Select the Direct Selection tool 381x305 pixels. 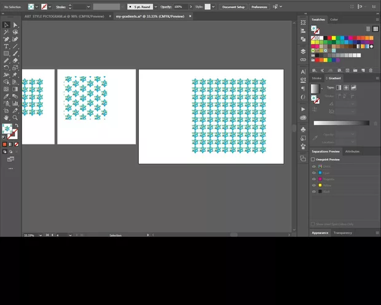point(15,25)
